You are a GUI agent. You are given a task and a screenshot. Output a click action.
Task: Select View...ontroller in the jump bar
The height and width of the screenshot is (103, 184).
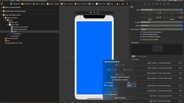(x=81, y=4)
